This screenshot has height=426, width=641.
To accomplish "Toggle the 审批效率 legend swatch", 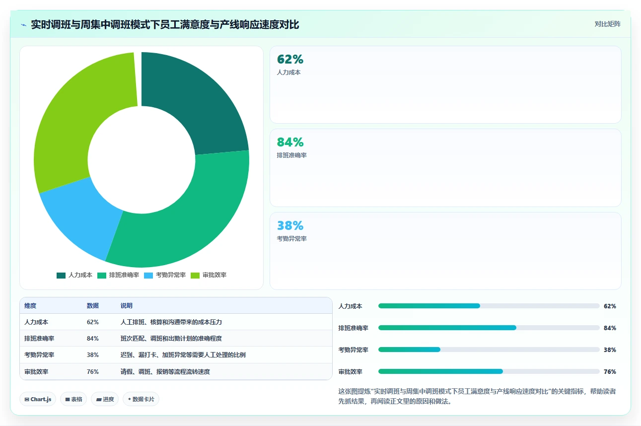I will point(195,275).
